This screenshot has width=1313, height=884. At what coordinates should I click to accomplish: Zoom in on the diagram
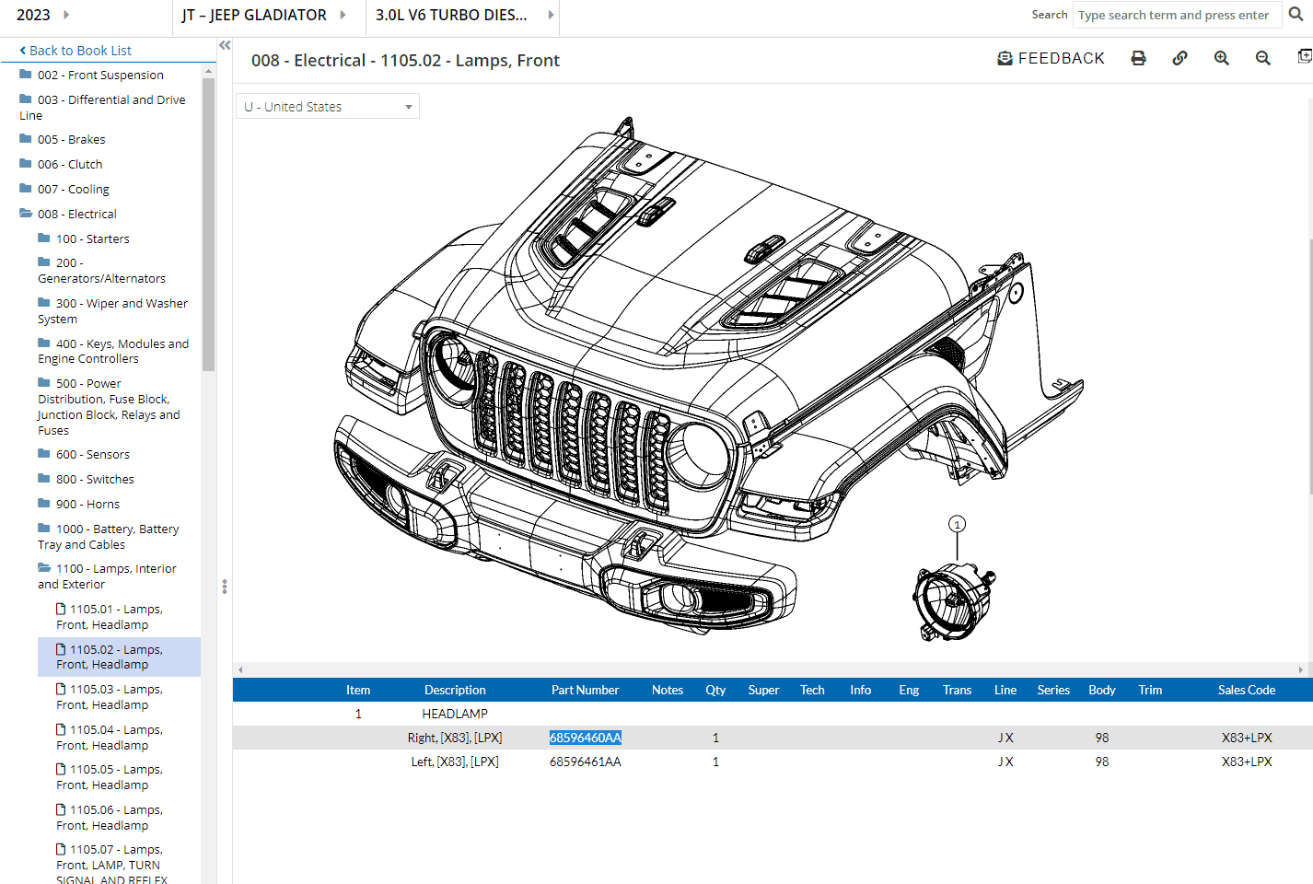[1222, 58]
